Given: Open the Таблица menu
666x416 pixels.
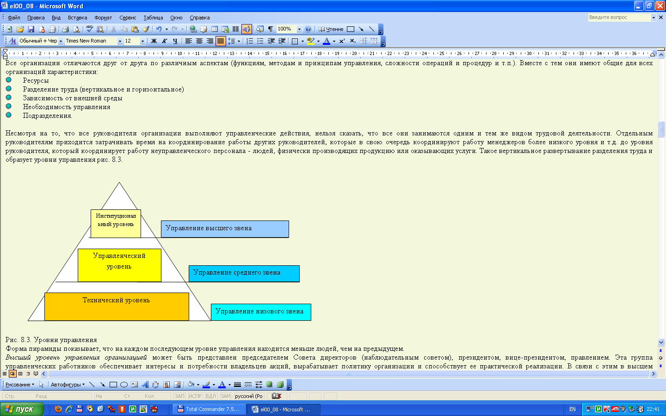Looking at the screenshot, I should (x=153, y=18).
